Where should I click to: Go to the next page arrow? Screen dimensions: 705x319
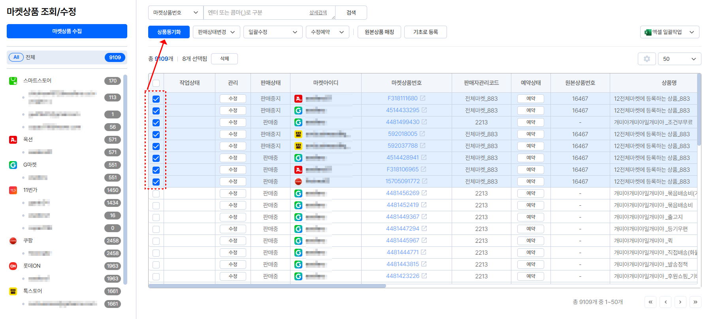pyautogui.click(x=680, y=302)
